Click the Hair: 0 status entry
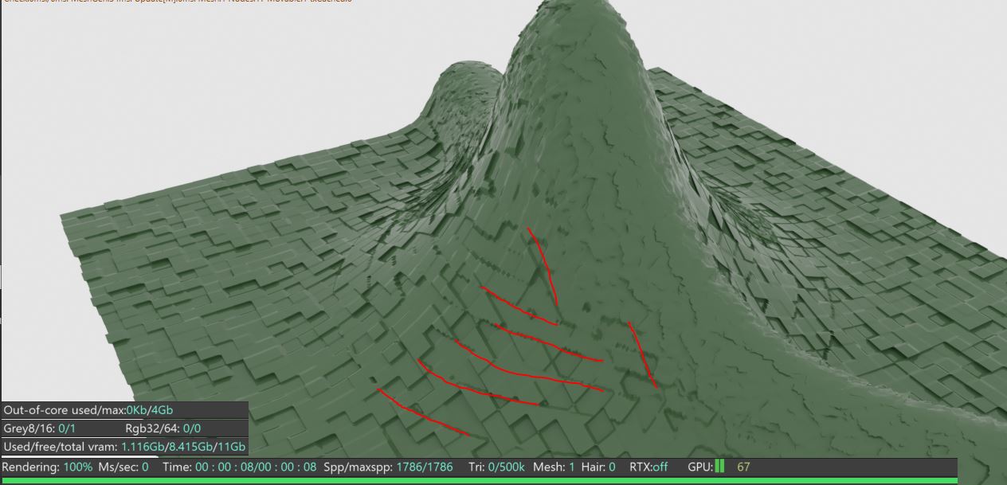The height and width of the screenshot is (485, 1007). [x=599, y=467]
